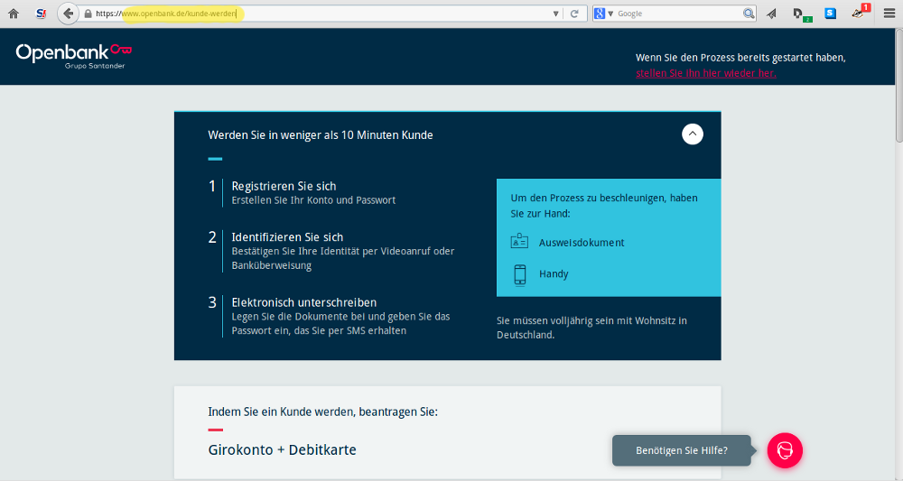903x481 pixels.
Task: Collapse the 'Werden Sie in weniger' panel
Action: 693,134
